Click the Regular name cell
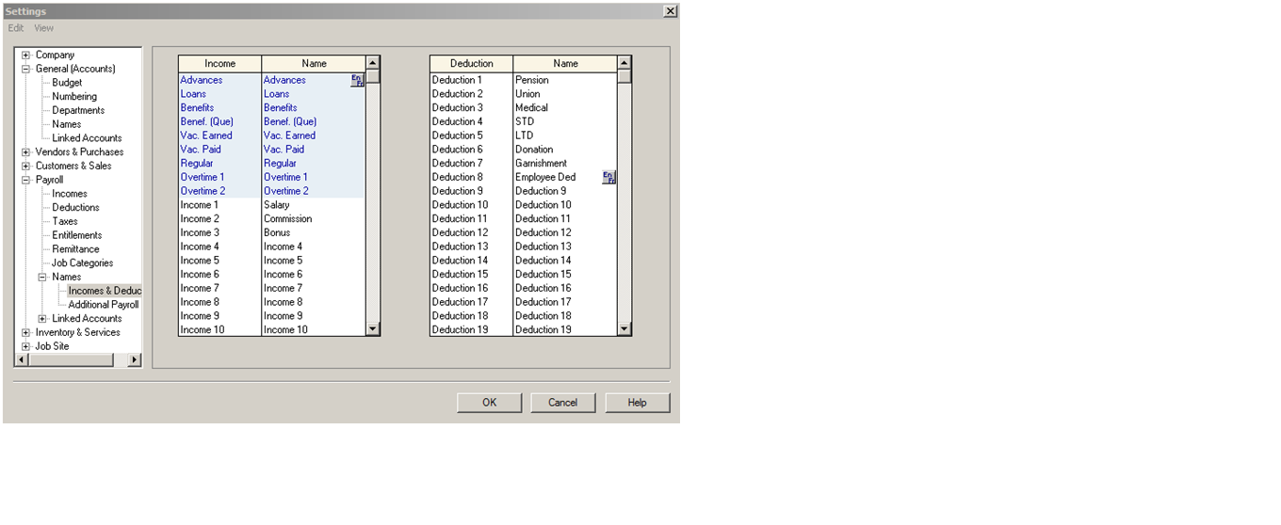Image resolution: width=1281 pixels, height=525 pixels. [x=313, y=163]
